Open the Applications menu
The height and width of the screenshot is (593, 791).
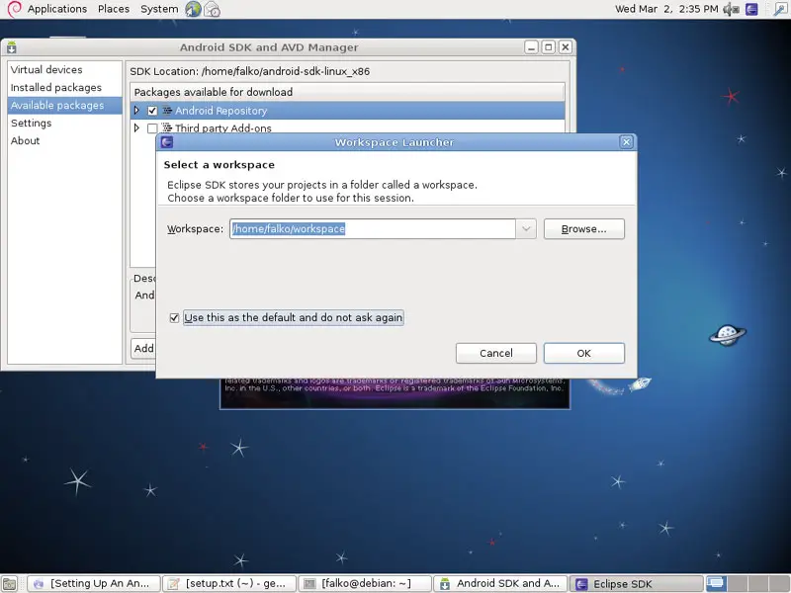pos(57,9)
